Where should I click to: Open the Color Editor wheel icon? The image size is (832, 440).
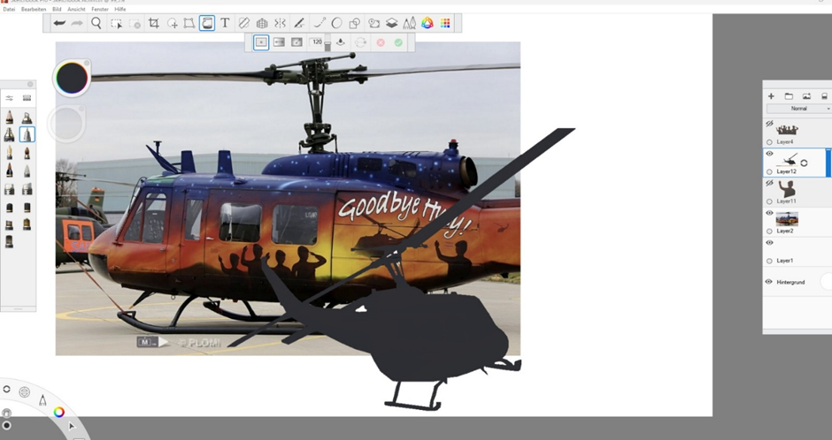click(x=428, y=23)
